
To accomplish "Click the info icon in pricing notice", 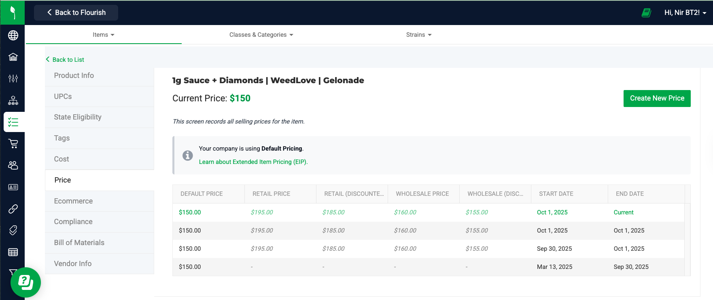I will tap(187, 155).
